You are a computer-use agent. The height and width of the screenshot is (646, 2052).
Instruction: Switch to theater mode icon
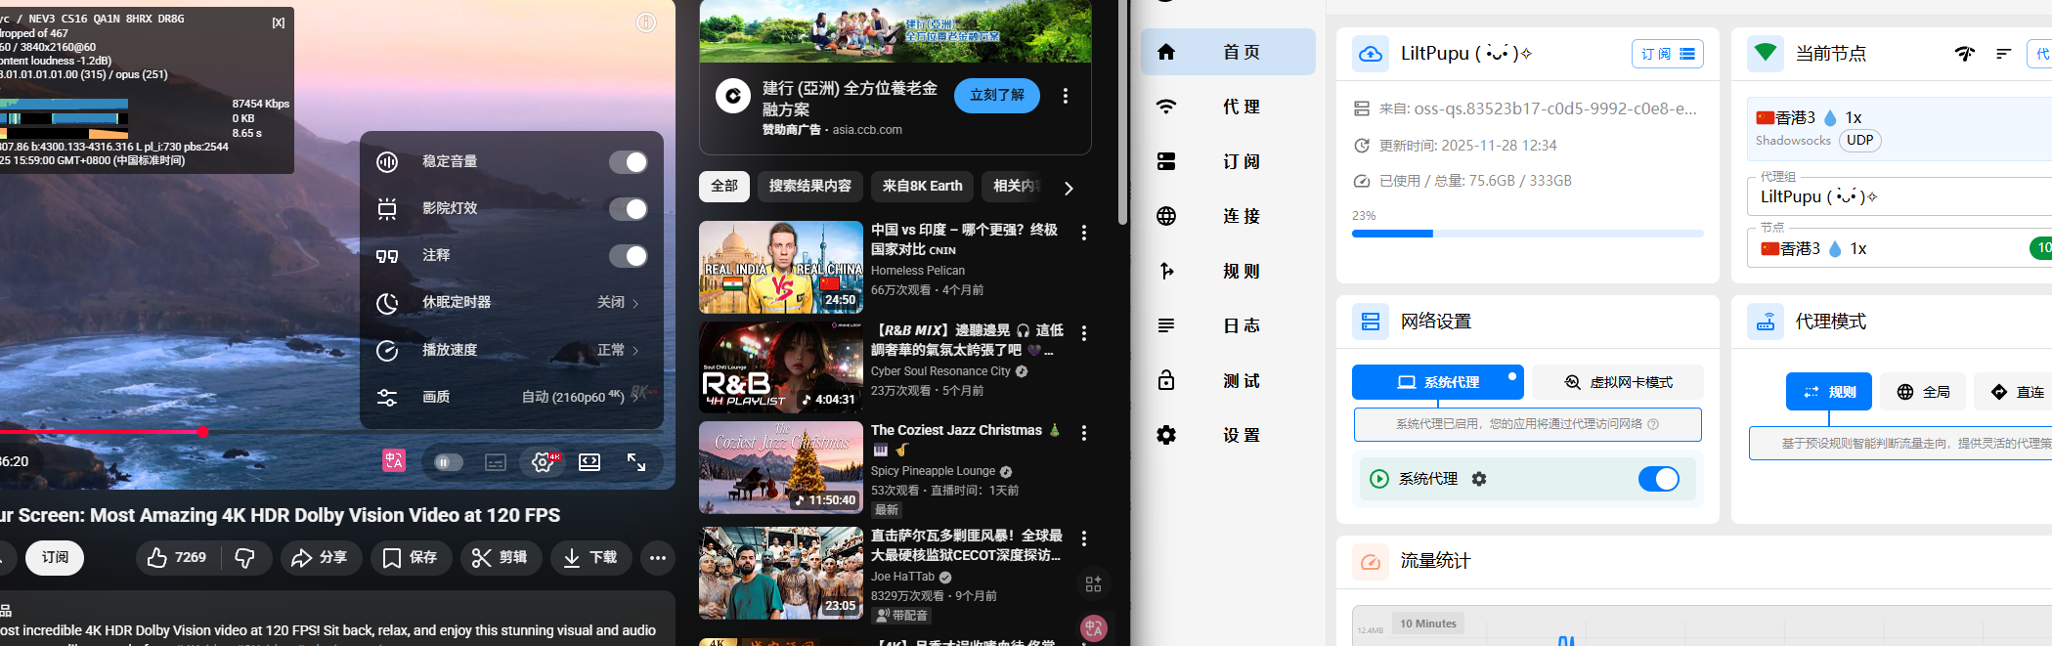589,462
